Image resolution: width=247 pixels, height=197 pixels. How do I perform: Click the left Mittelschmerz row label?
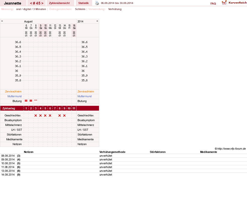pyautogui.click(x=14, y=125)
